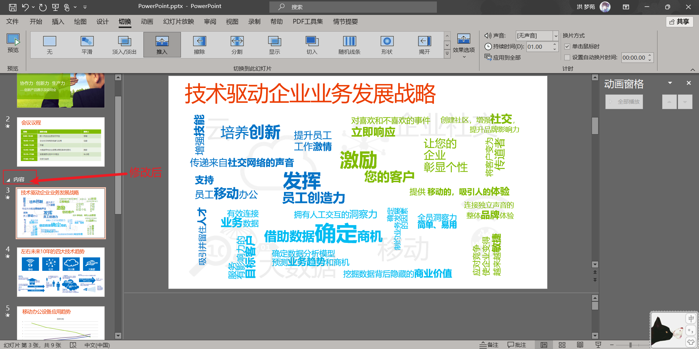Open the 幻灯片放映 tab

coord(178,22)
